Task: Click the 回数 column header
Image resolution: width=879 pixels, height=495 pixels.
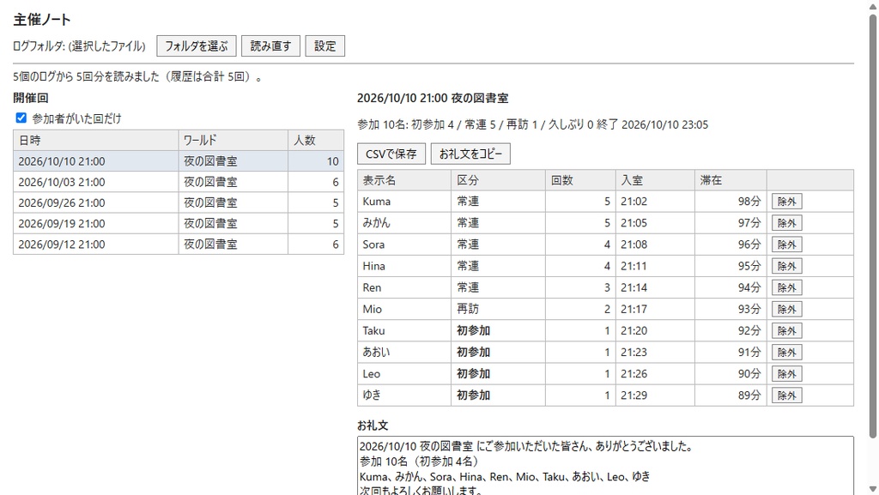Action: point(580,180)
